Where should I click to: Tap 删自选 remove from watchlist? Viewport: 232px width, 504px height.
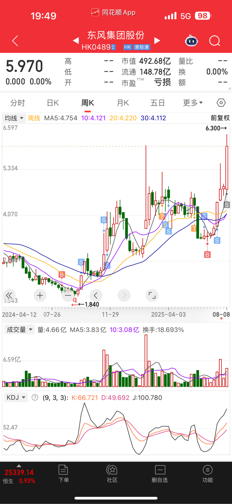pyautogui.click(x=159, y=474)
